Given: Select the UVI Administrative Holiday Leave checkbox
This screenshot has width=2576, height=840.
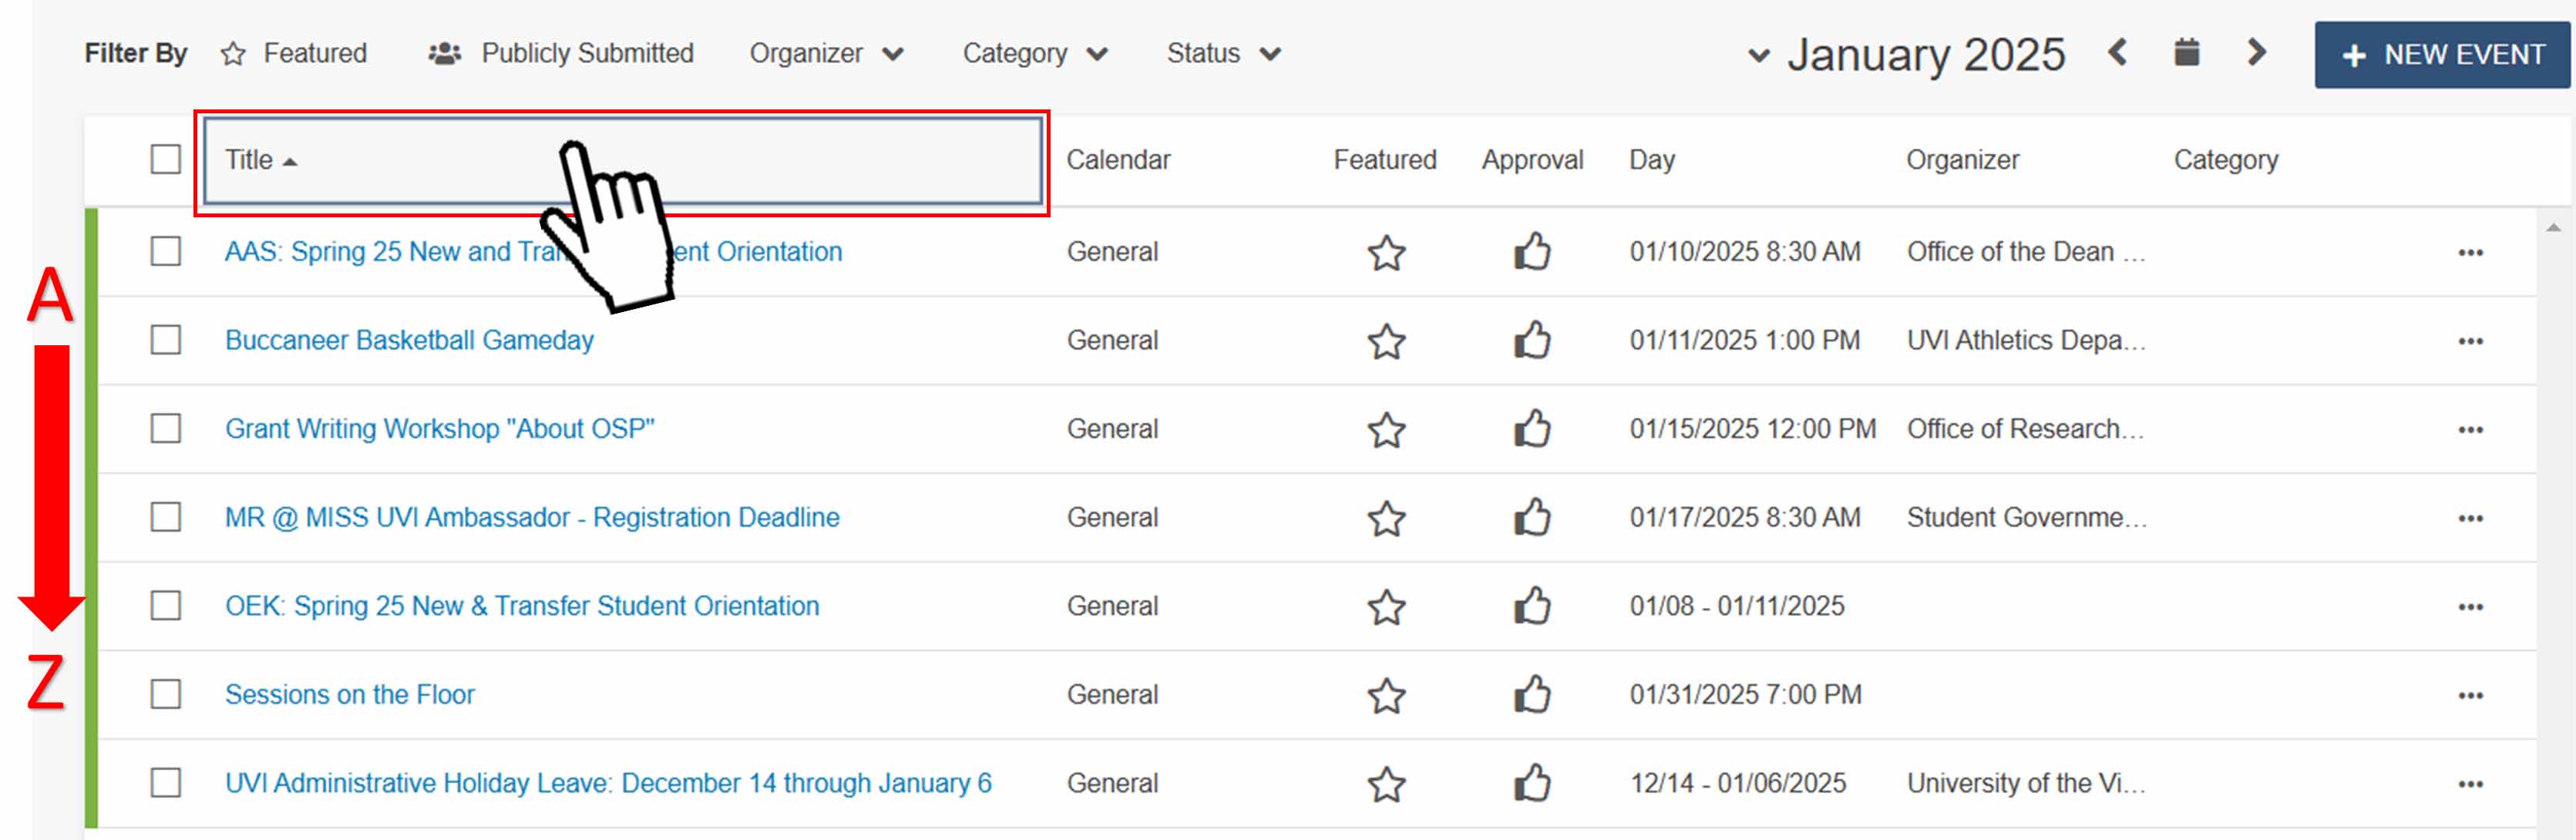Looking at the screenshot, I should [165, 784].
